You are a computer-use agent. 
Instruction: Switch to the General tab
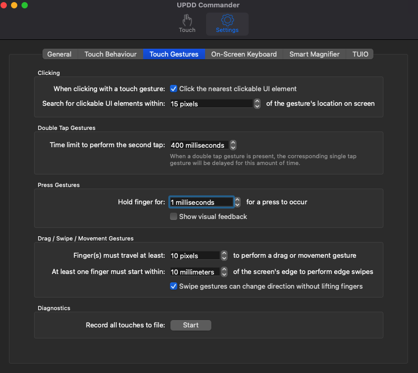[59, 54]
